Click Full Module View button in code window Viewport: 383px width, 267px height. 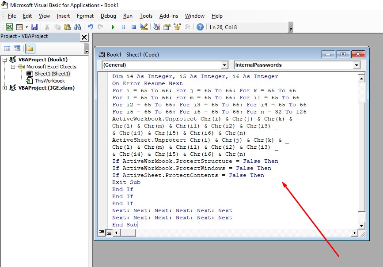(109, 233)
